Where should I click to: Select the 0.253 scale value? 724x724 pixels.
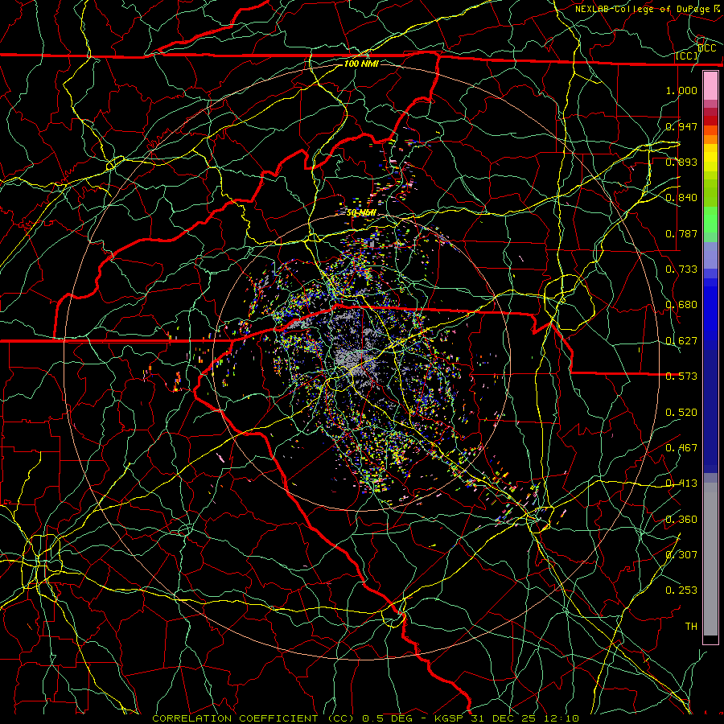point(681,590)
